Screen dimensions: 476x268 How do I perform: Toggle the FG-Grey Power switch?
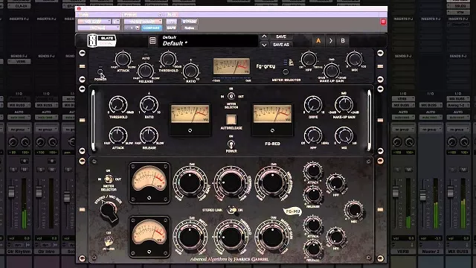(100, 72)
